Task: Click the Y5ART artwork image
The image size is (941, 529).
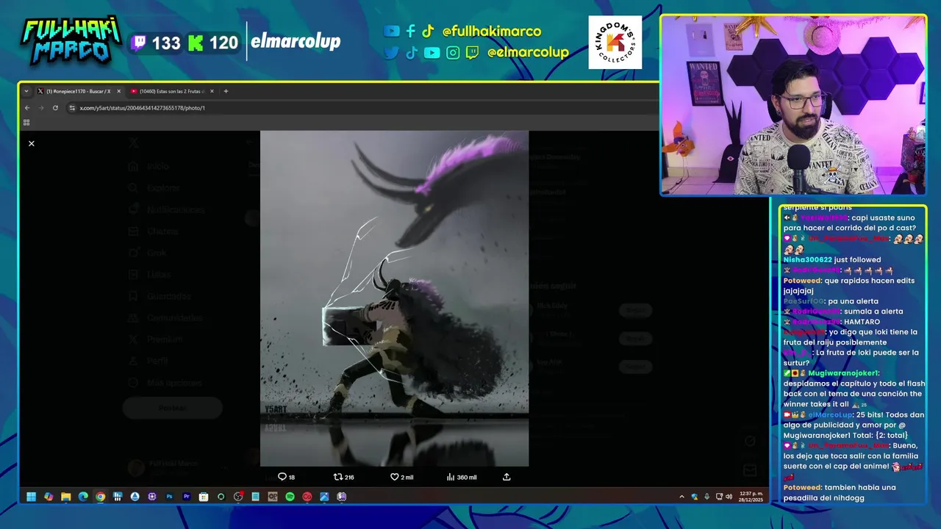Action: click(x=394, y=298)
